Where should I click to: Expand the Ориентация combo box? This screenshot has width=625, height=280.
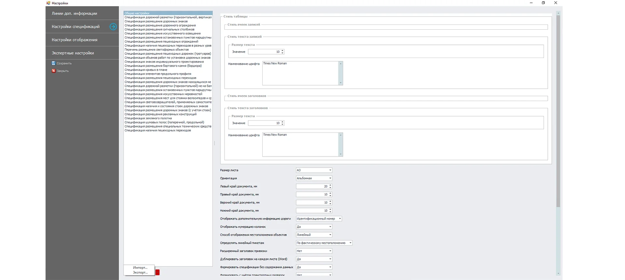pyautogui.click(x=330, y=178)
